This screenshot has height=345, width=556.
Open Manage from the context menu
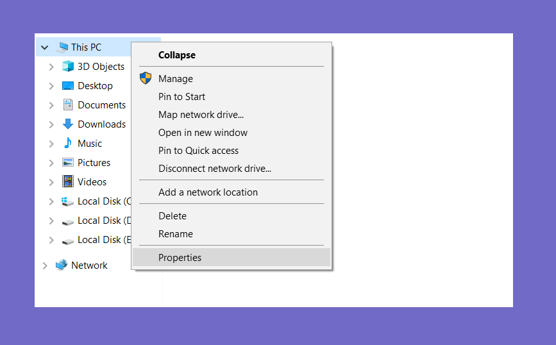coord(232,79)
